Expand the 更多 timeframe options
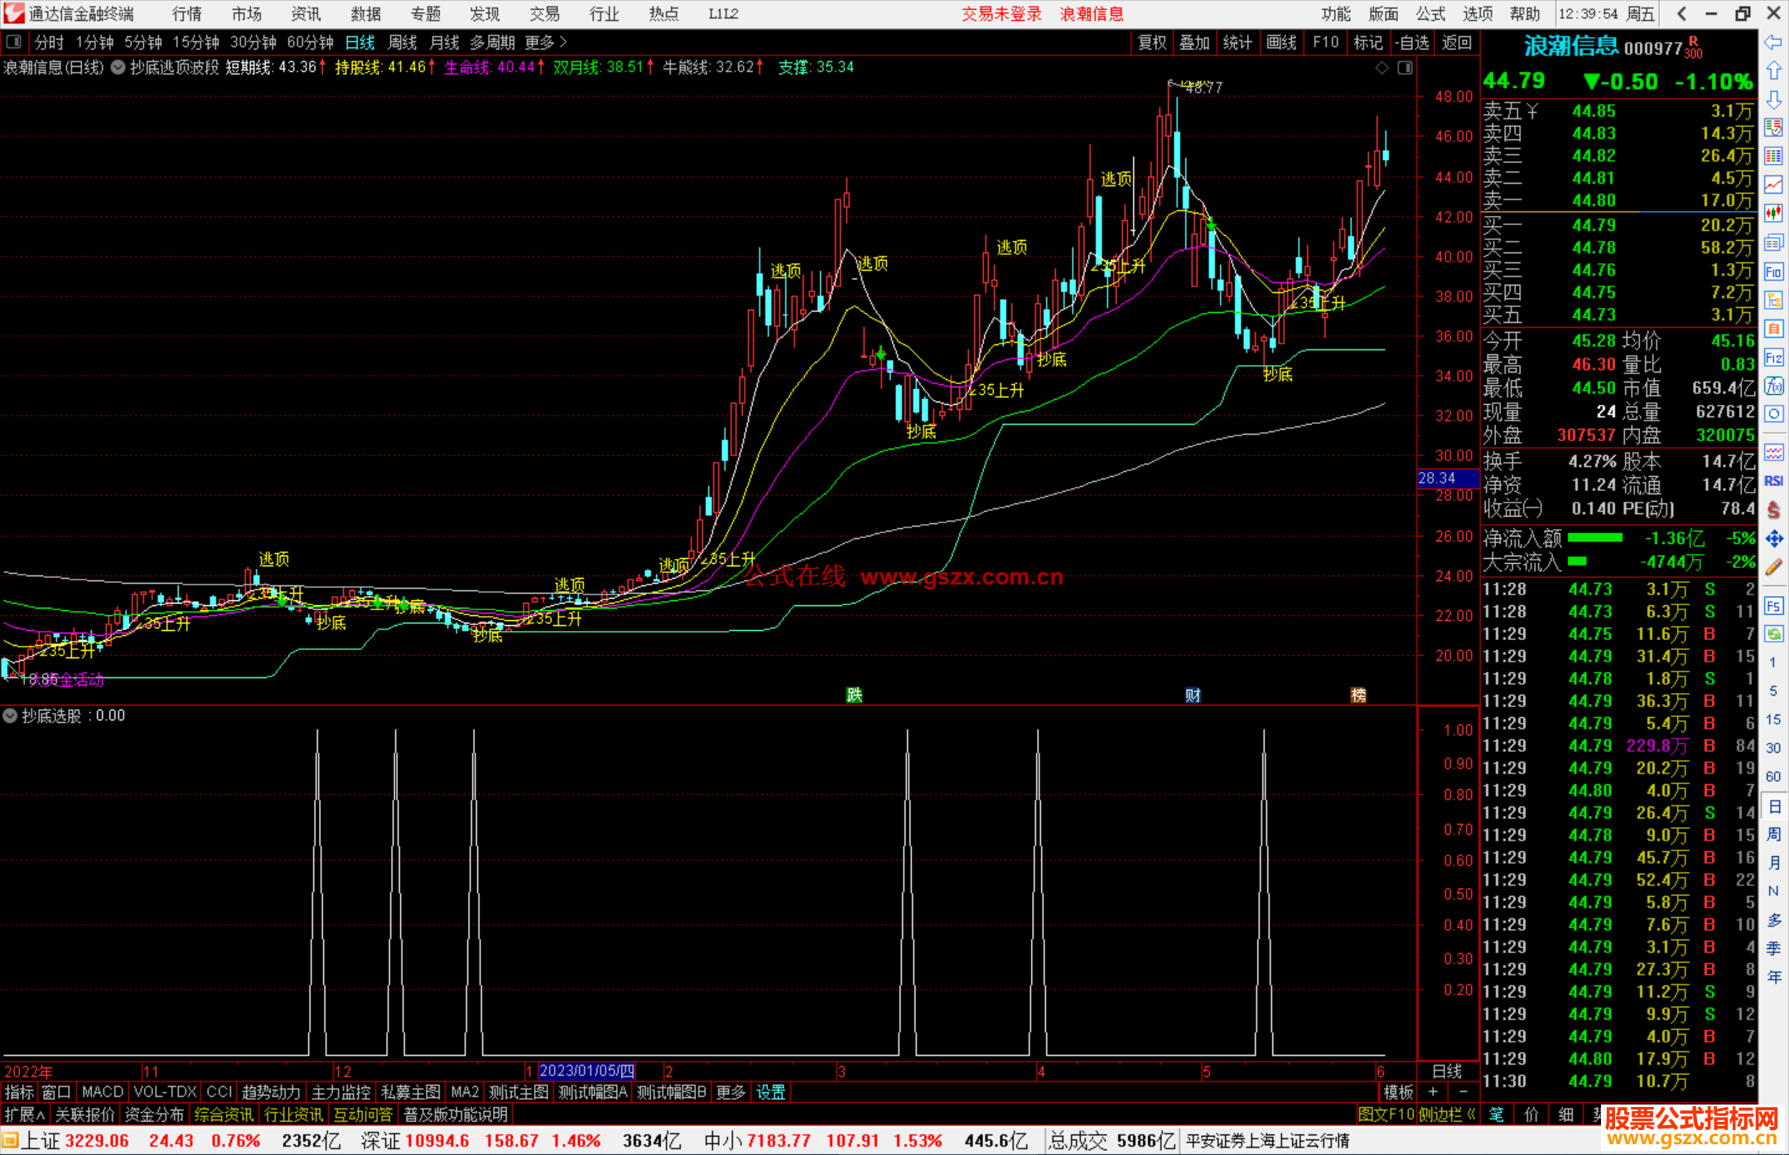The width and height of the screenshot is (1789, 1155). coord(545,42)
